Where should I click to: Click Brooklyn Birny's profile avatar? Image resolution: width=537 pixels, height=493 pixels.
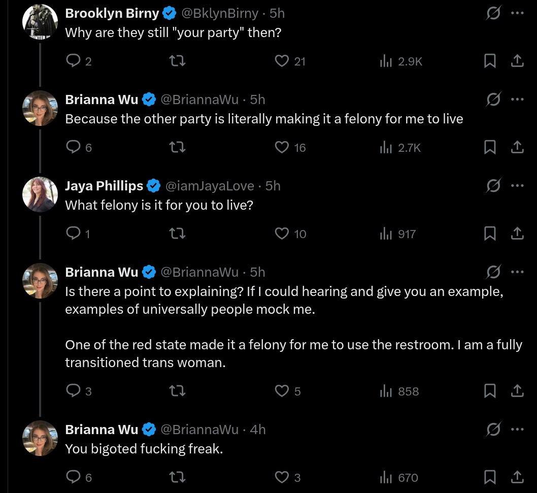[40, 22]
